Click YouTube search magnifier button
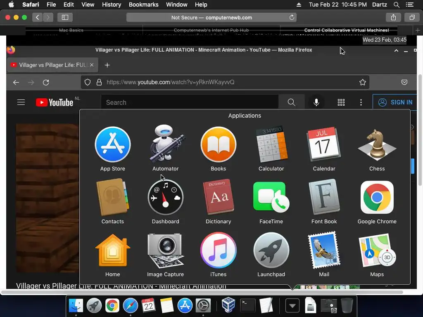Screen dimensions: 423x317 point(291,102)
